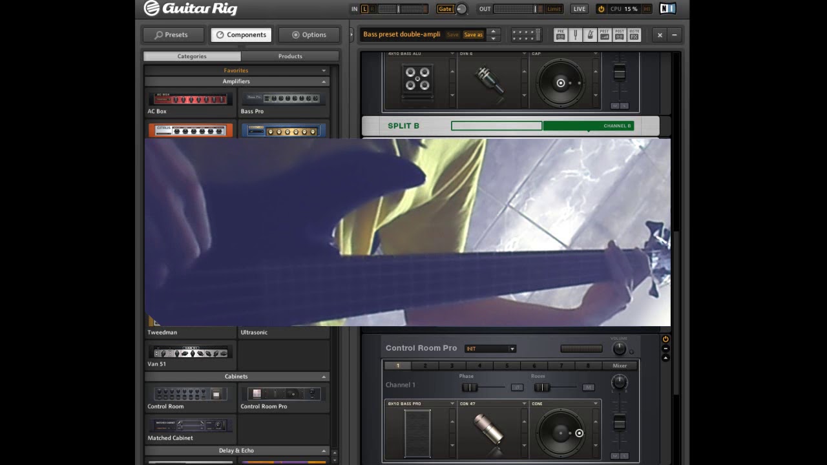Open the Mixer tab in Control Room Pro
The image size is (827, 465).
[x=620, y=366]
